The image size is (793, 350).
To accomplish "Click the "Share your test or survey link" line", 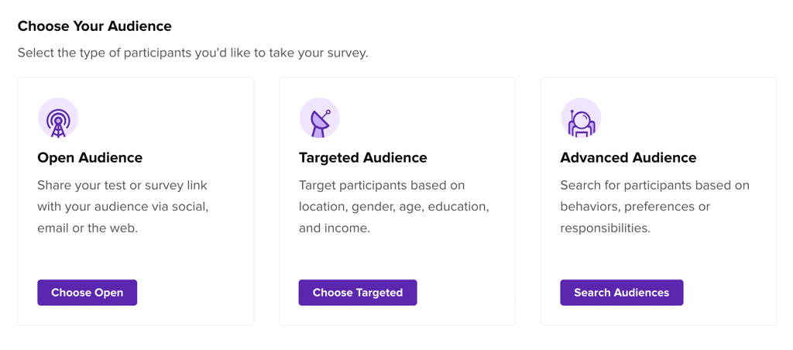I will (122, 186).
